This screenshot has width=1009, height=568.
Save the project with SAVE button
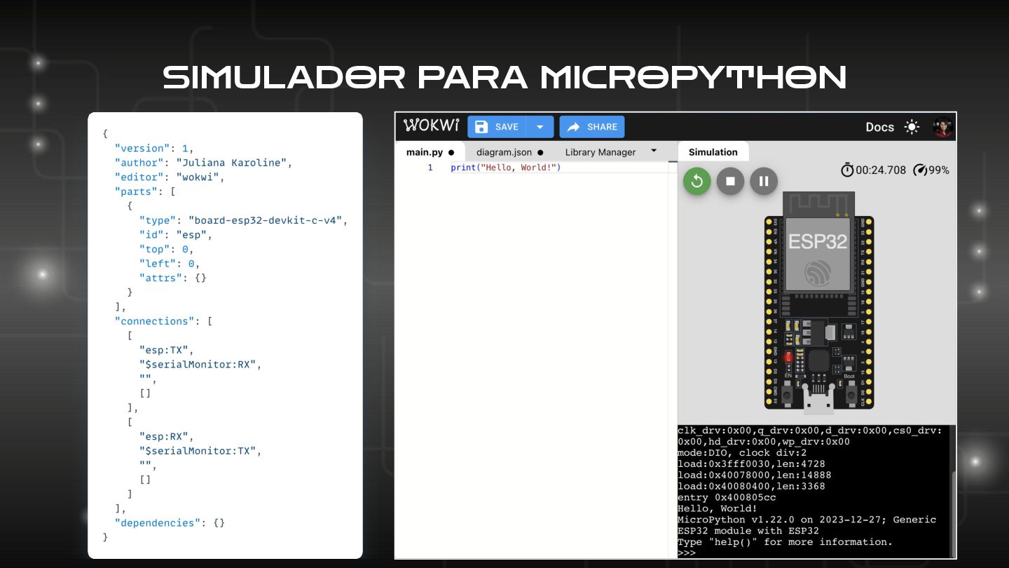point(497,127)
